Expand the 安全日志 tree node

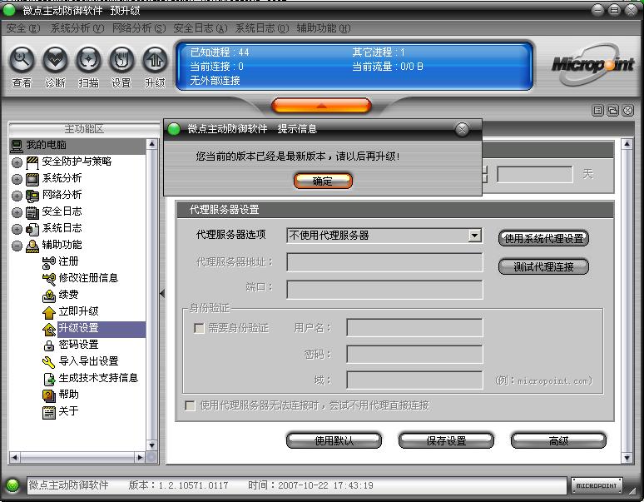[x=17, y=212]
